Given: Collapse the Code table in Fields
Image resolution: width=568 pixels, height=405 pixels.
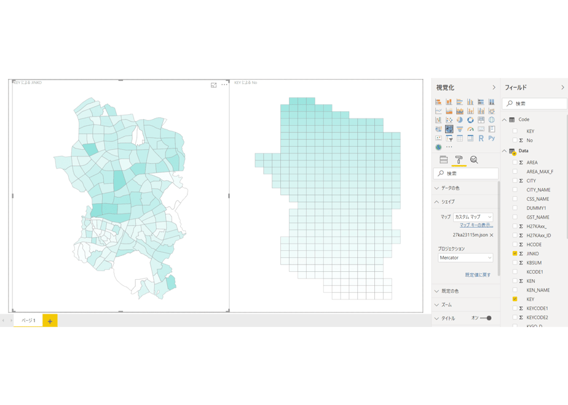Looking at the screenshot, I should point(504,120).
